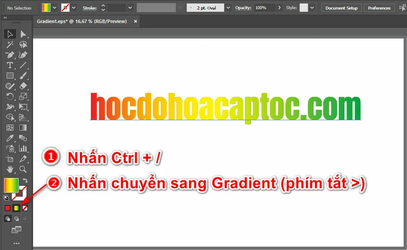This screenshot has width=407, height=250.
Task: Set paint to None button
Action: pos(25,208)
